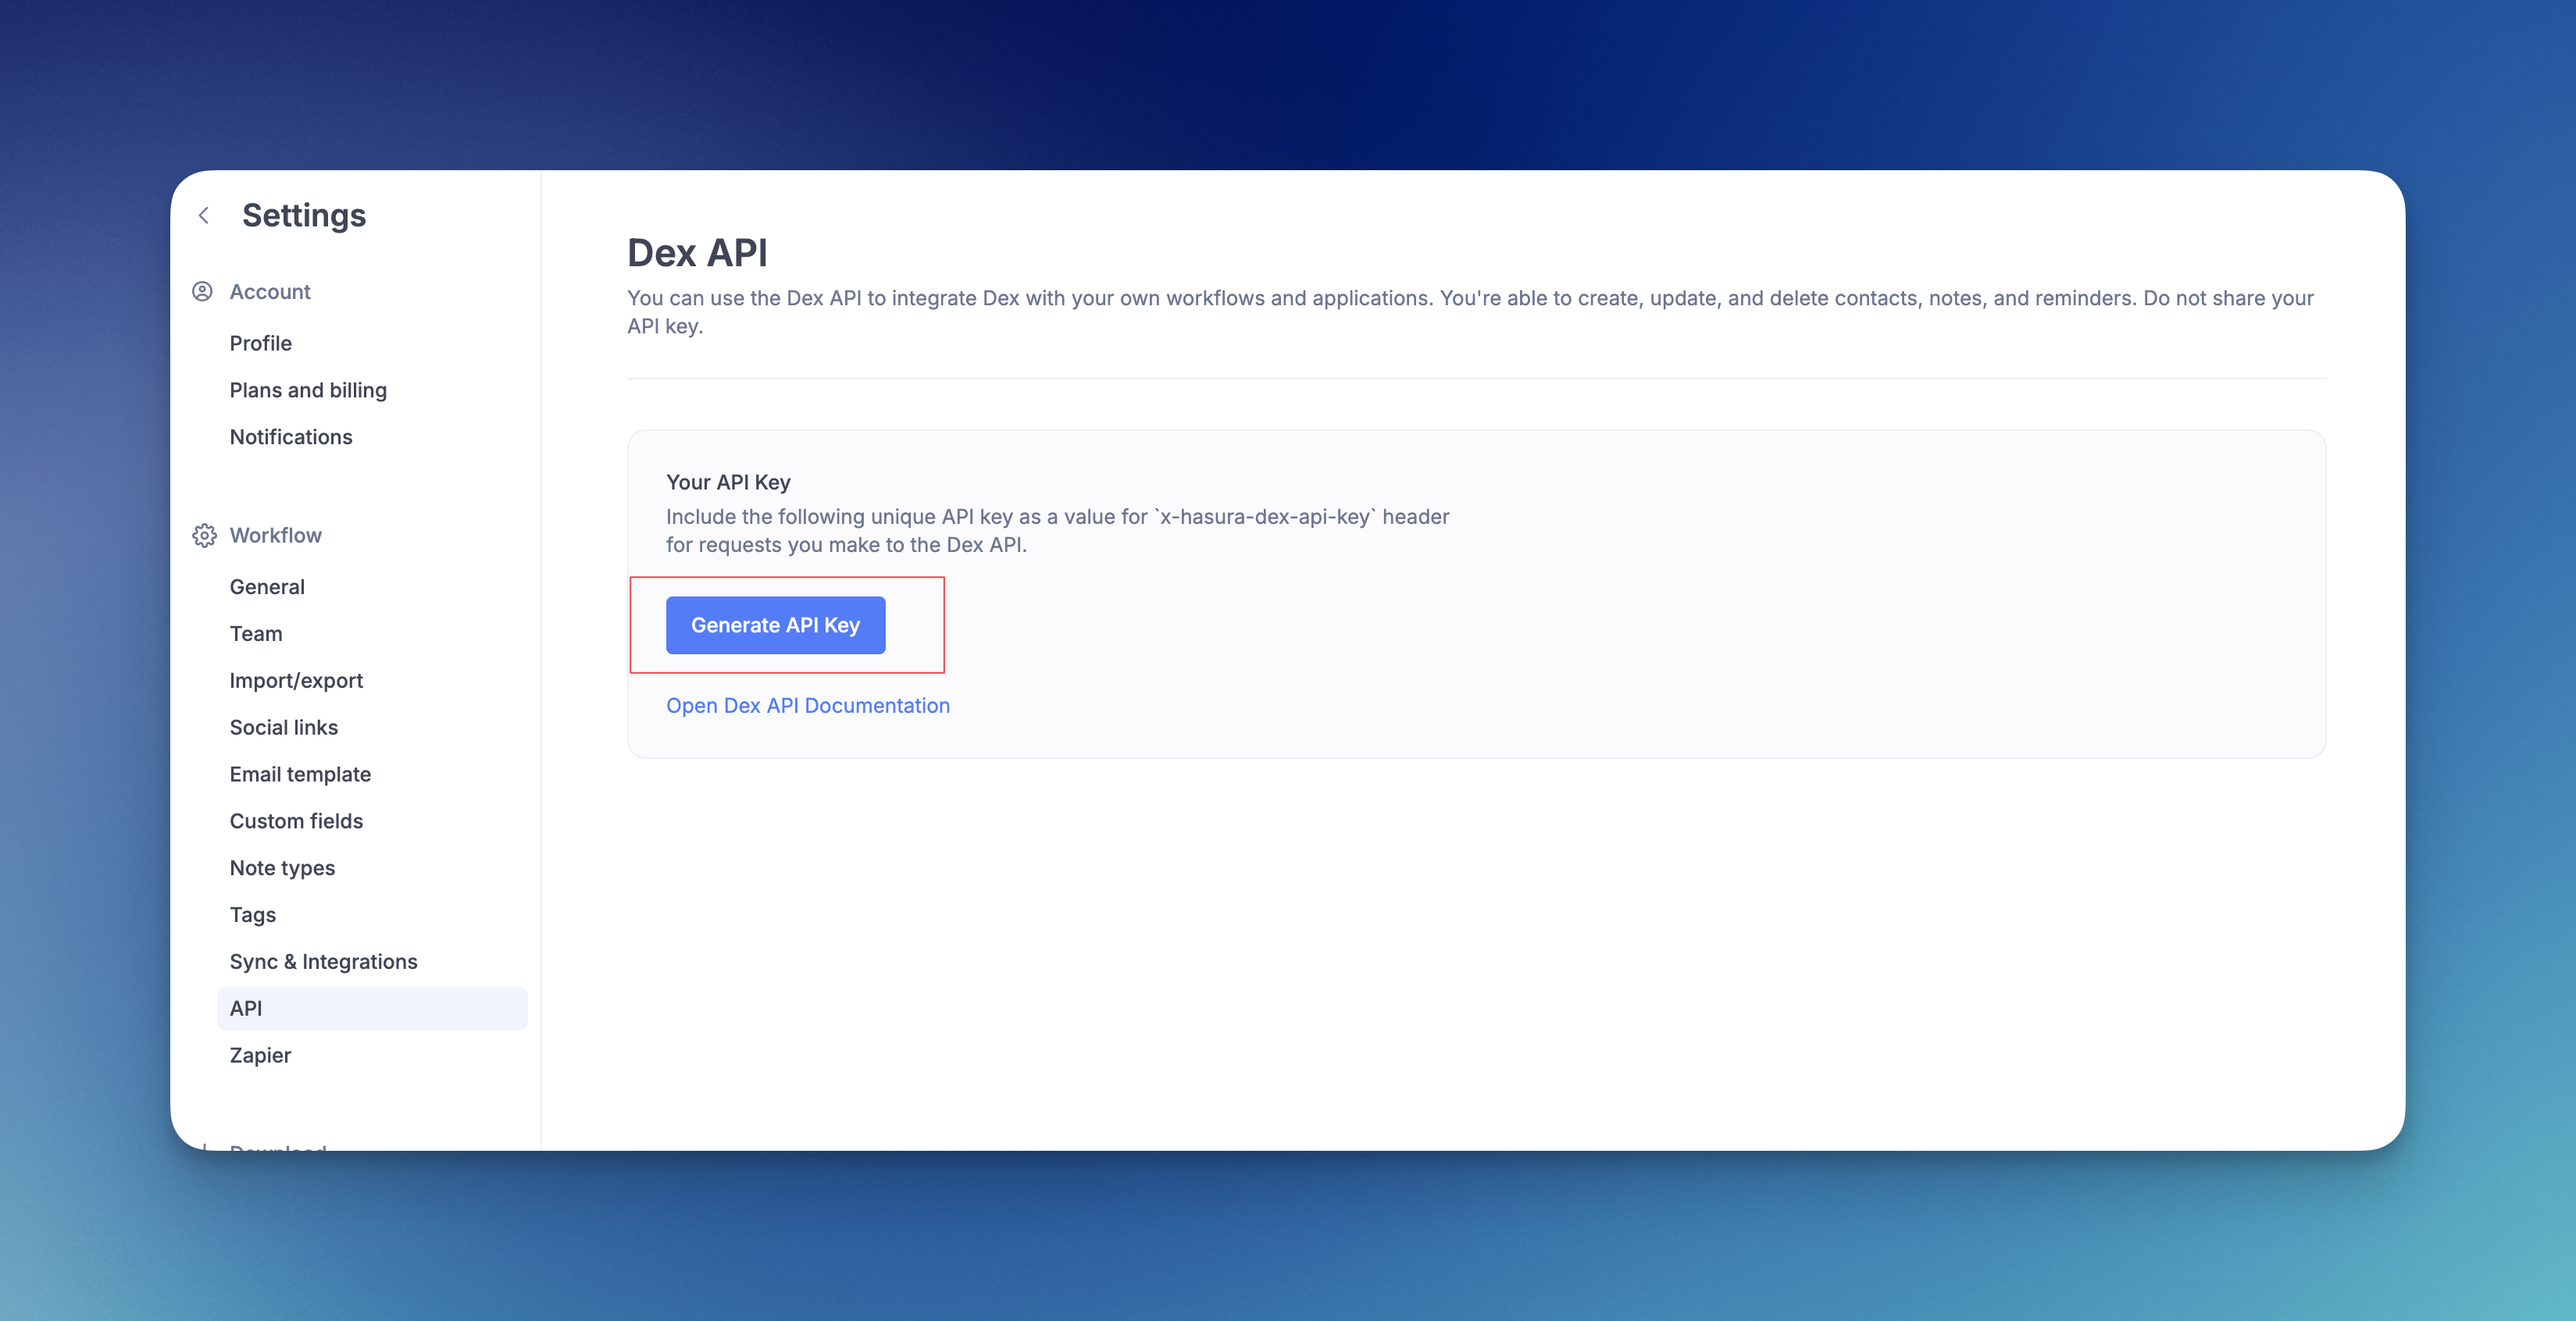Open Notifications settings

pyautogui.click(x=291, y=436)
